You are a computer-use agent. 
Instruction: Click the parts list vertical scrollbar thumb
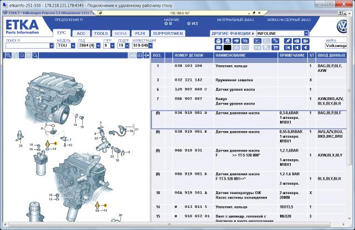tap(349, 91)
